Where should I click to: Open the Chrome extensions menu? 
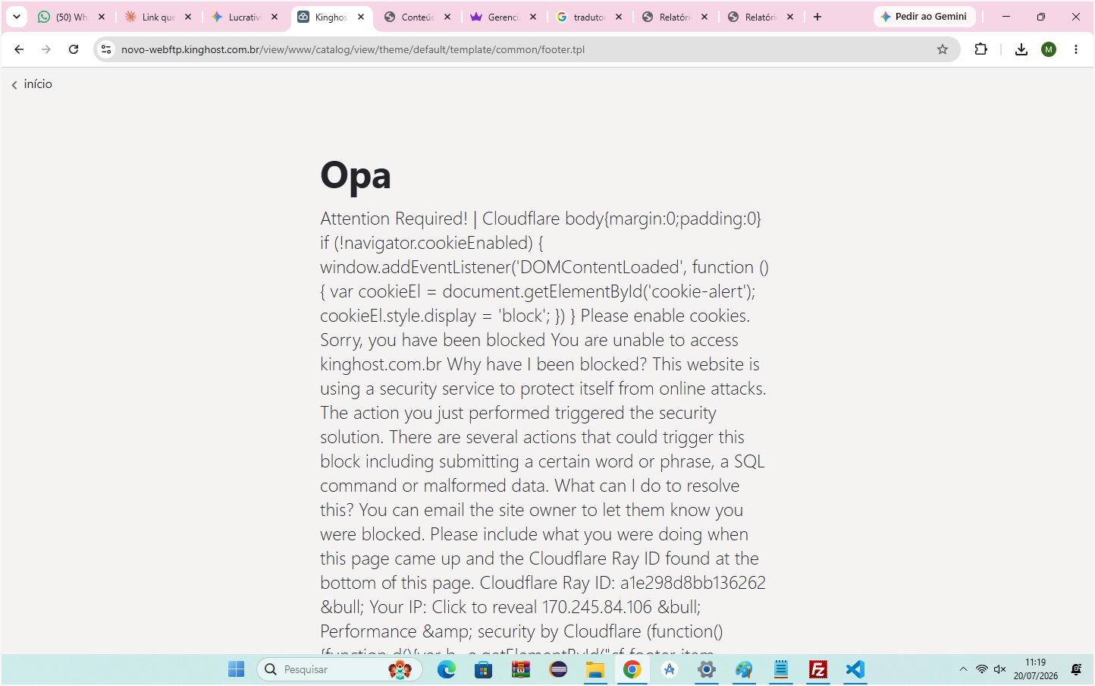tap(980, 49)
